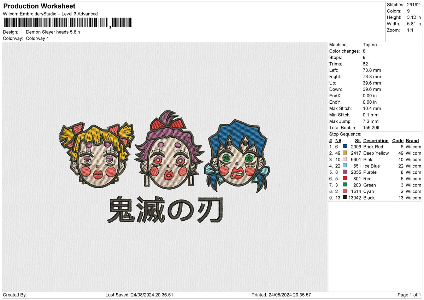Image resolution: width=424 pixels, height=300 pixels.
Task: Click the Cyan color swatch
Action: tap(344, 191)
